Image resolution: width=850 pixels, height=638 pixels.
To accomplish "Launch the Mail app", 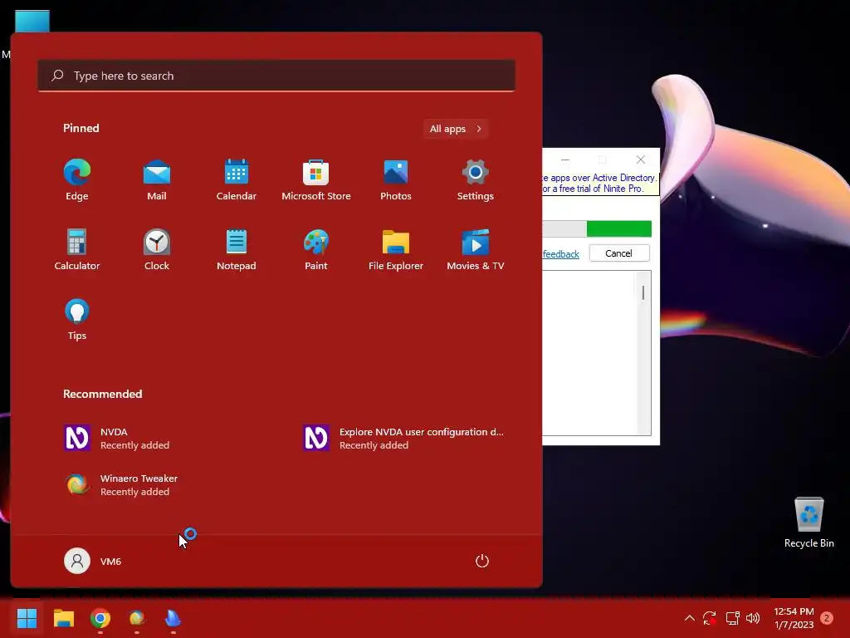I will pyautogui.click(x=157, y=180).
